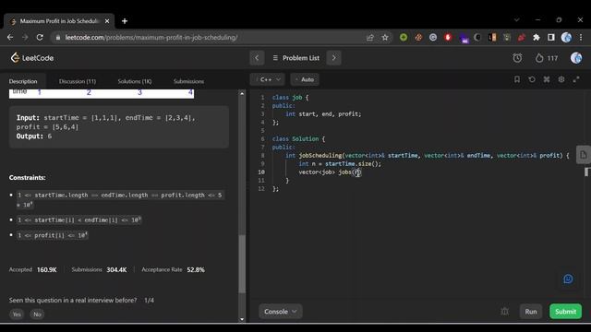Screen dimensions: 591x332
Task: Open the Submissions tab
Action: [x=188, y=81]
